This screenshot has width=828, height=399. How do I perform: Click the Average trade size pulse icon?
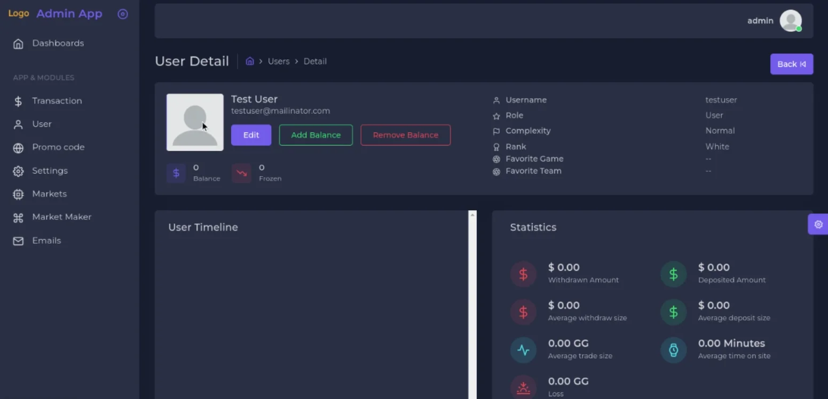click(523, 350)
